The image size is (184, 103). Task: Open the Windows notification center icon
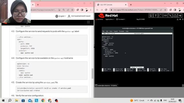pos(180,100)
